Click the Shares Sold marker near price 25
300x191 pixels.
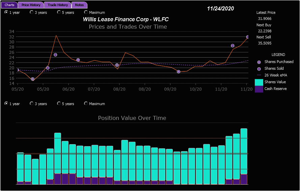[55, 55]
